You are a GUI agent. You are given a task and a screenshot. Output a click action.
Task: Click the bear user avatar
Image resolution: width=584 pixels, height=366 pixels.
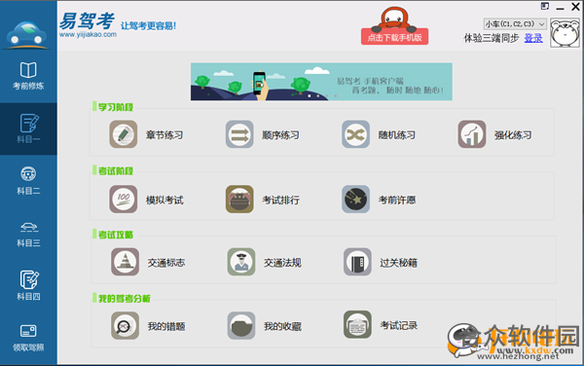pos(565,33)
